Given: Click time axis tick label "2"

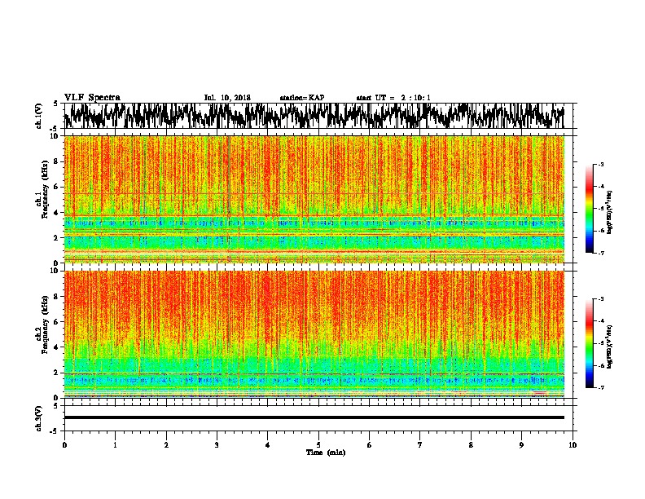Looking at the screenshot, I should (166, 444).
